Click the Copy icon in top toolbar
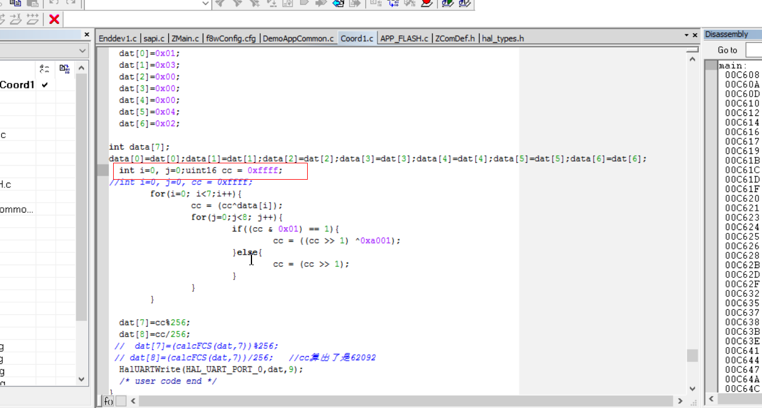 [x=16, y=3]
